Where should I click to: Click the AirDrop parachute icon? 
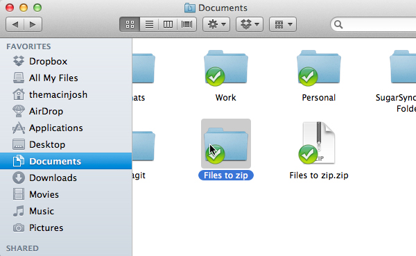click(x=19, y=111)
